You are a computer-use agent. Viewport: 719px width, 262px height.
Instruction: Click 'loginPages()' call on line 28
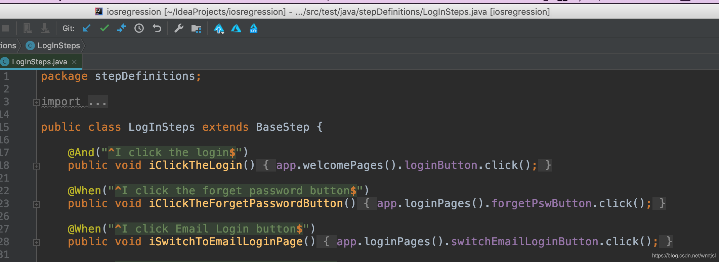click(404, 242)
